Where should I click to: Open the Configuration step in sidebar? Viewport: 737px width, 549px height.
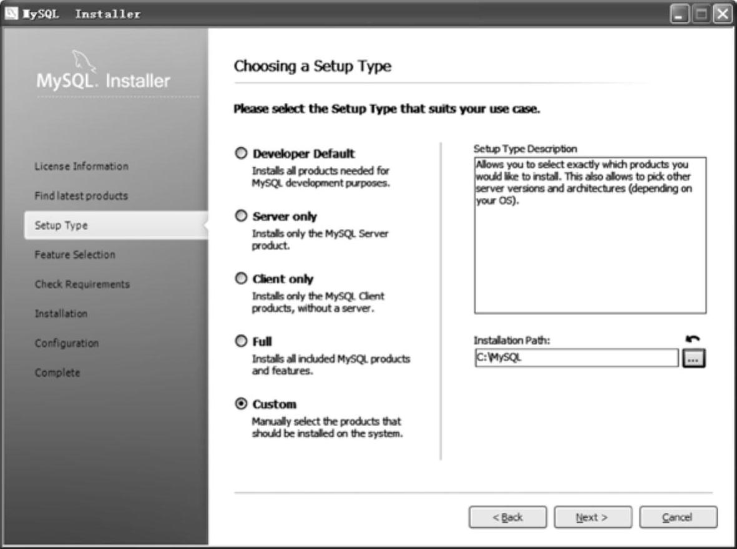tap(67, 343)
